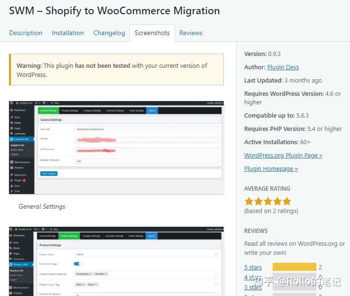Image resolution: width=350 pixels, height=296 pixels.
Task: Visit WordPress.org Plugin Page link
Action: point(283,156)
